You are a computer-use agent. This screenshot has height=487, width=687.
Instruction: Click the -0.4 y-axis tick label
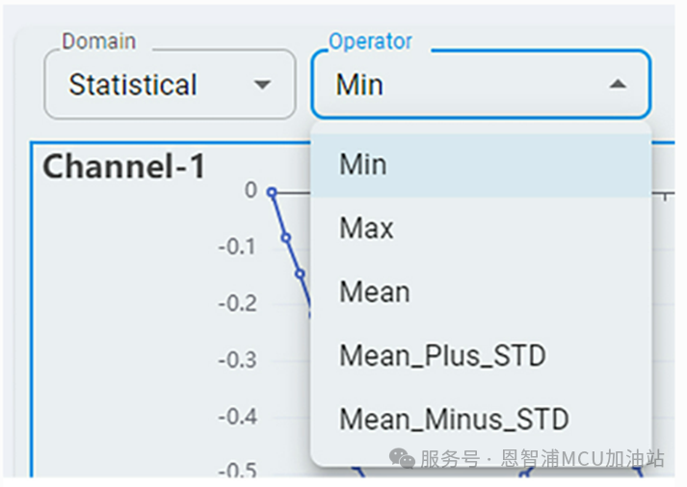click(x=238, y=417)
